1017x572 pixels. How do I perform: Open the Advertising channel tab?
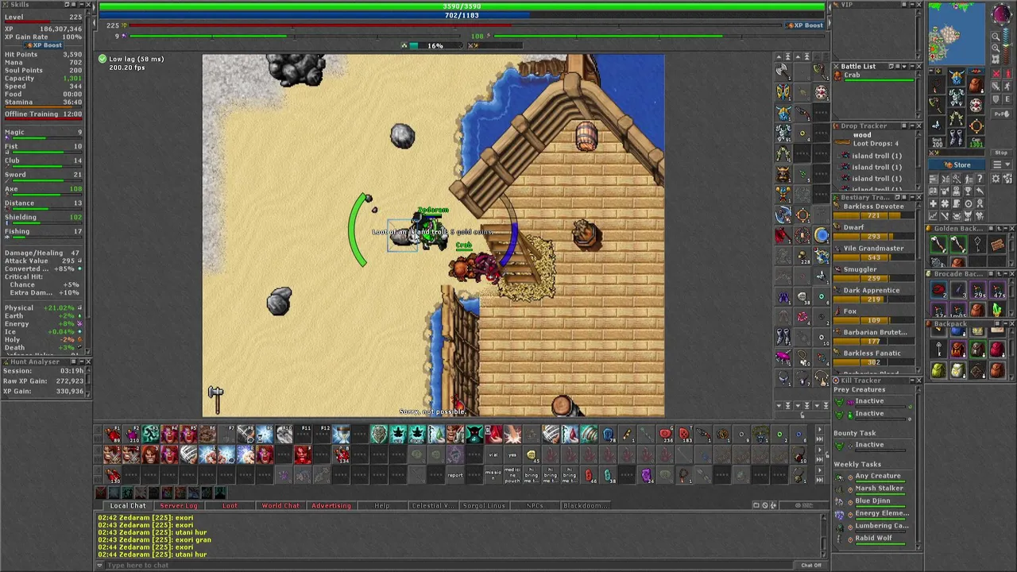pos(331,505)
